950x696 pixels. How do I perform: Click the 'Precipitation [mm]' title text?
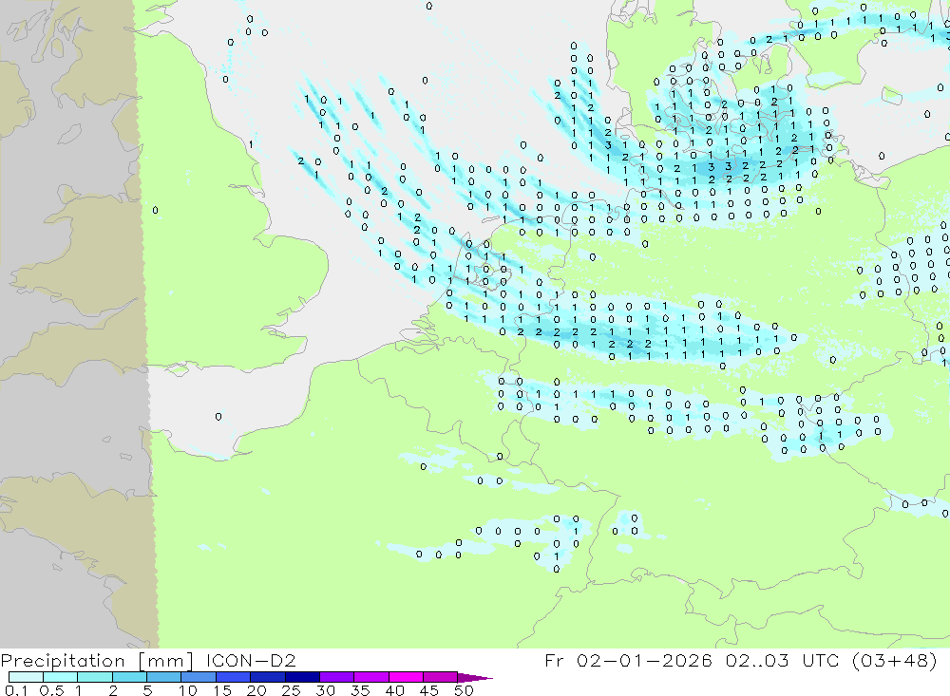point(97,661)
